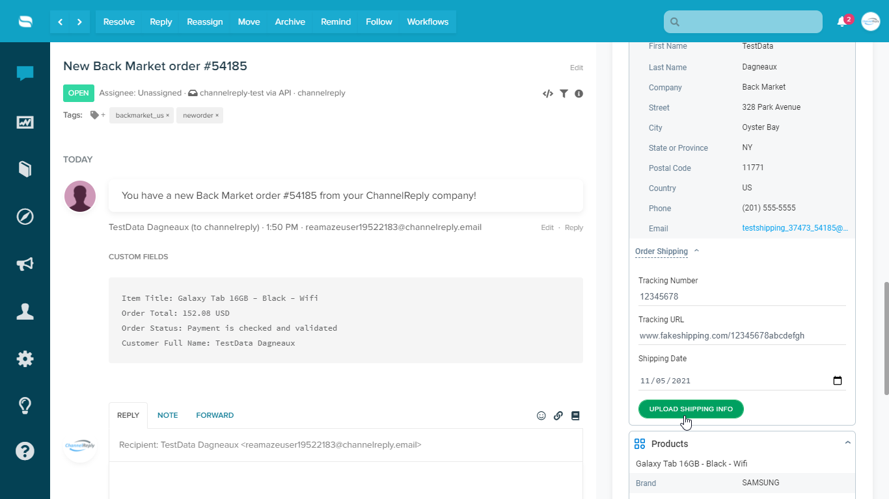This screenshot has width=889, height=499.
Task: Insert link using chain icon
Action: 558,416
